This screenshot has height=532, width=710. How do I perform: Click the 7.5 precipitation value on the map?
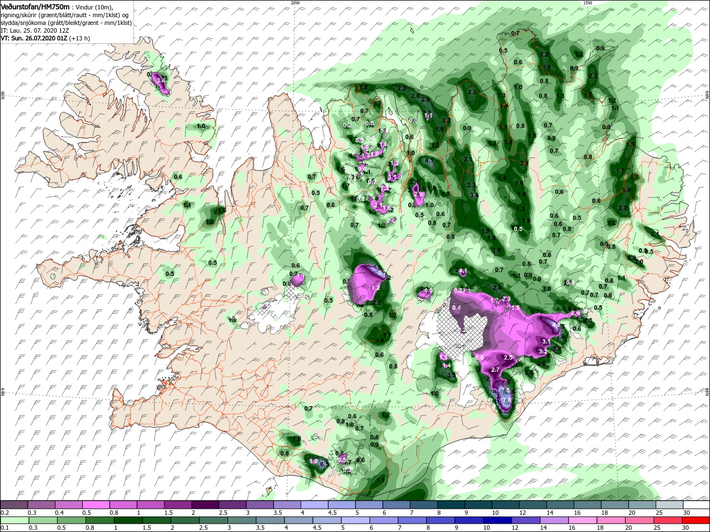pos(505,390)
